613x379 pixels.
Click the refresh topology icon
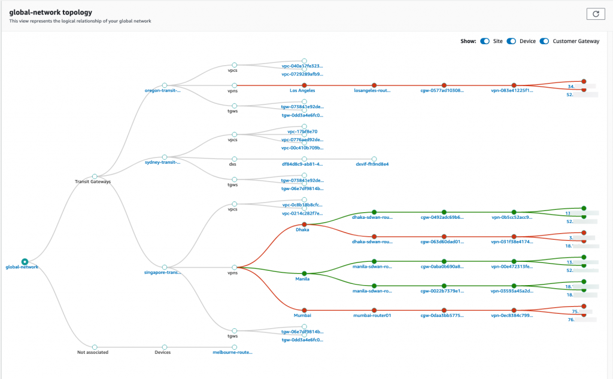(595, 13)
